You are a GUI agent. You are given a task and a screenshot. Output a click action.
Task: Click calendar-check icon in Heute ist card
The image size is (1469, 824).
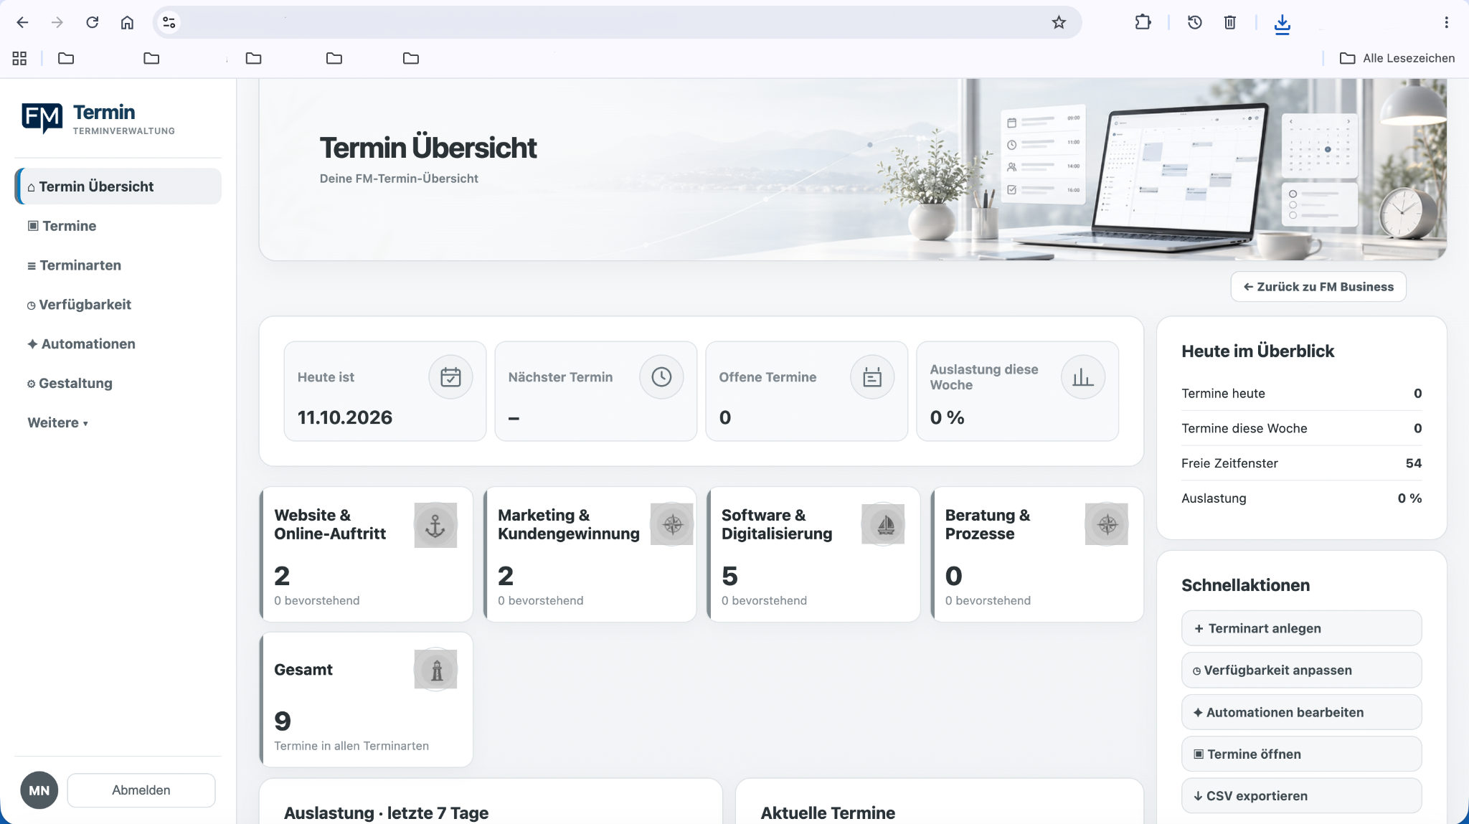pyautogui.click(x=450, y=377)
